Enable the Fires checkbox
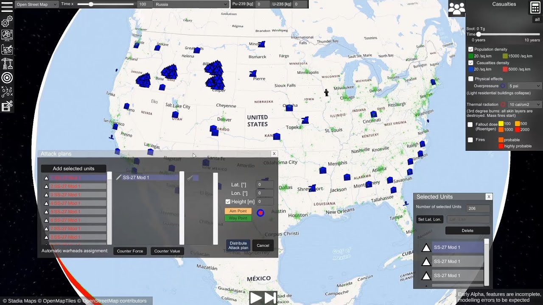This screenshot has width=543, height=305. pos(470,140)
